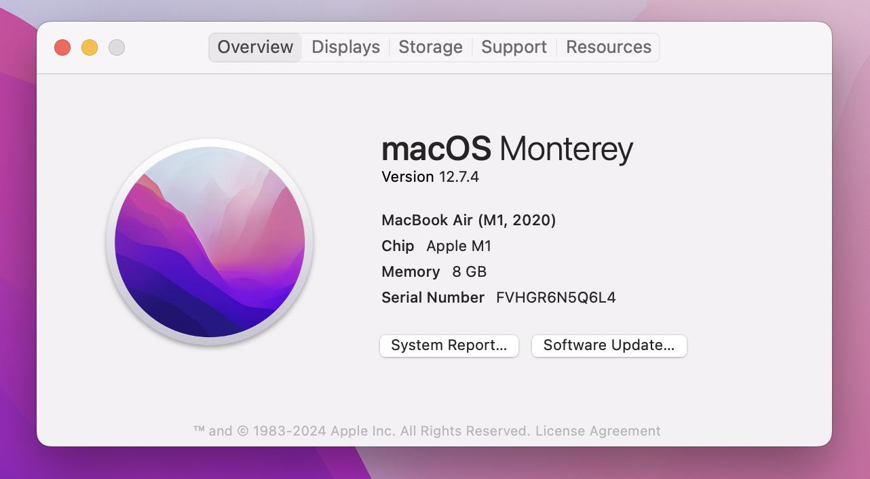Open the Displays tab
This screenshot has width=870, height=479.
(345, 47)
